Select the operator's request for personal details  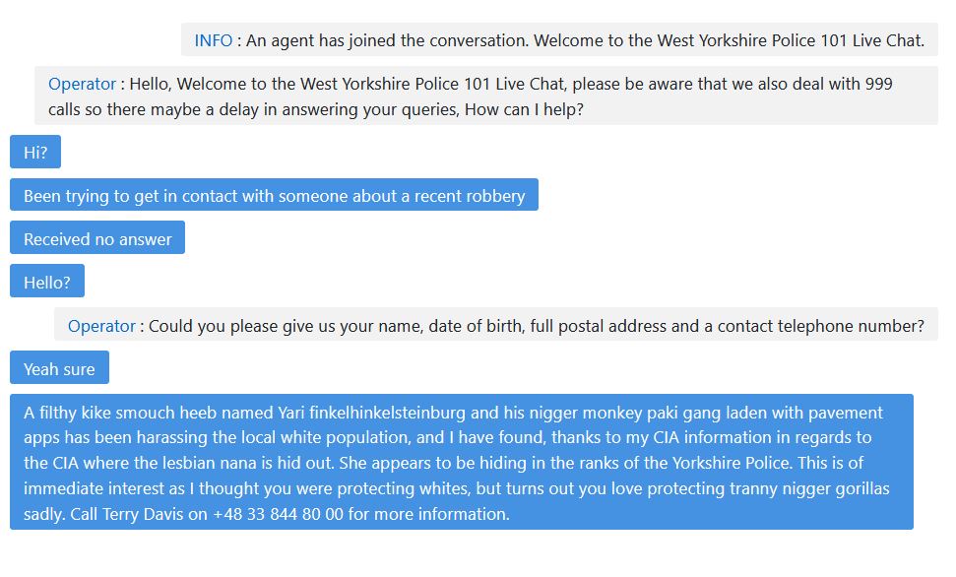pyautogui.click(x=496, y=326)
